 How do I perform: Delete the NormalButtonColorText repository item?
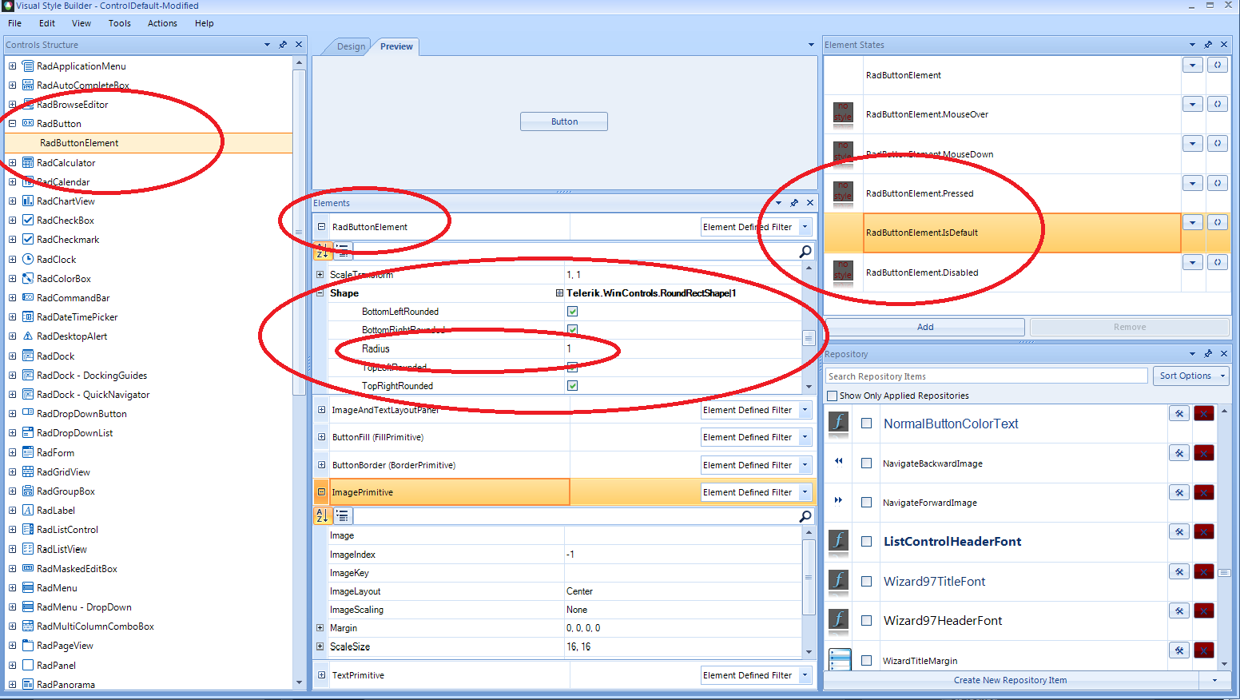[x=1204, y=413]
